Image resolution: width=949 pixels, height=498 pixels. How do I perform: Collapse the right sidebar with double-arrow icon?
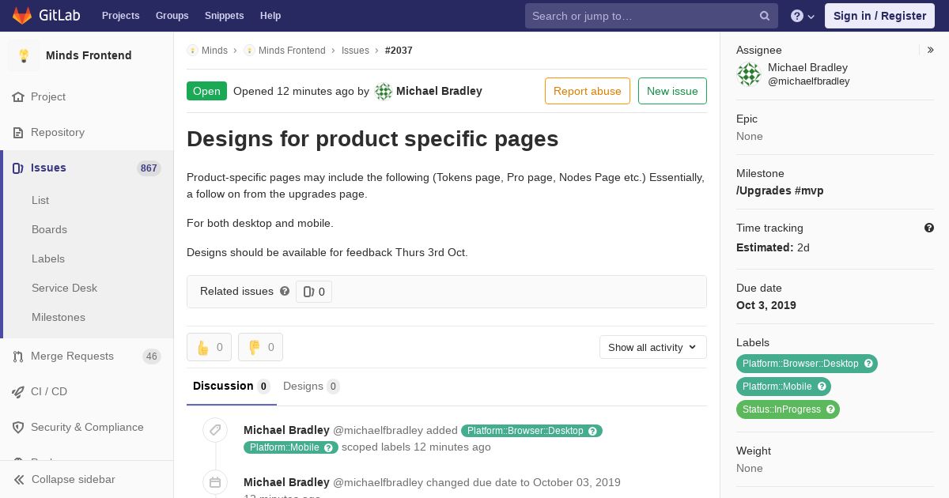[x=931, y=50]
